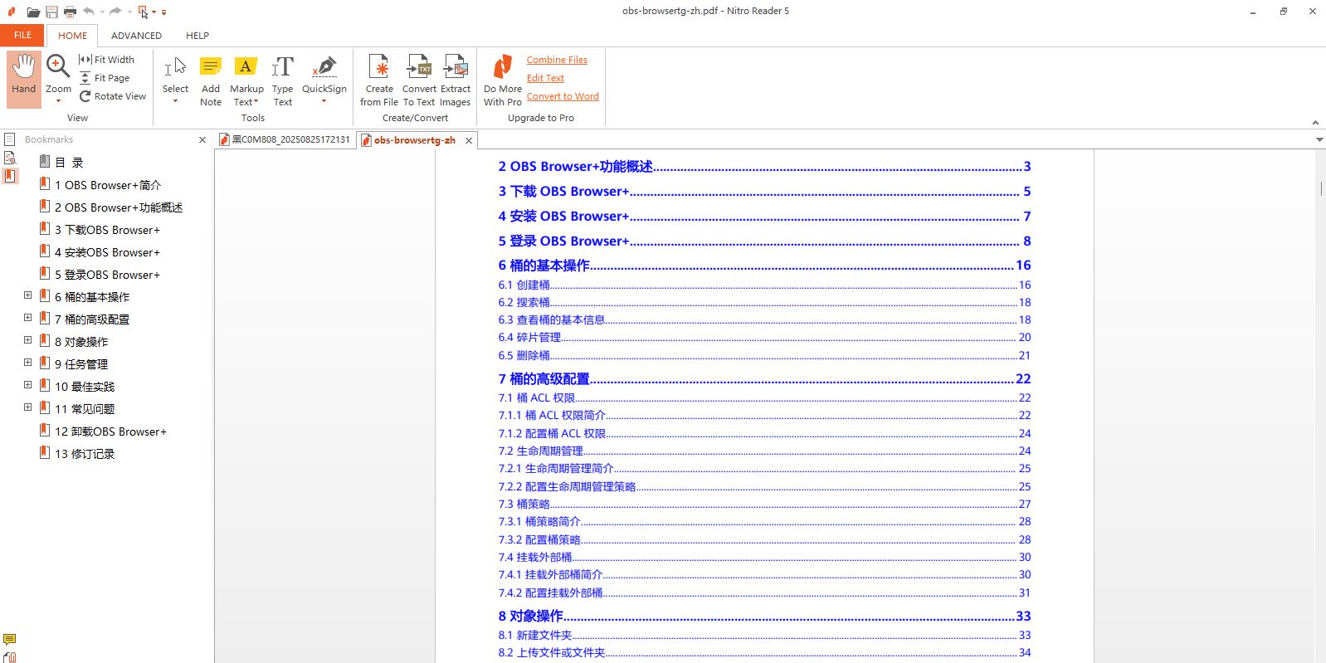Choose the Type Text tool
The image size is (1326, 663).
[282, 80]
